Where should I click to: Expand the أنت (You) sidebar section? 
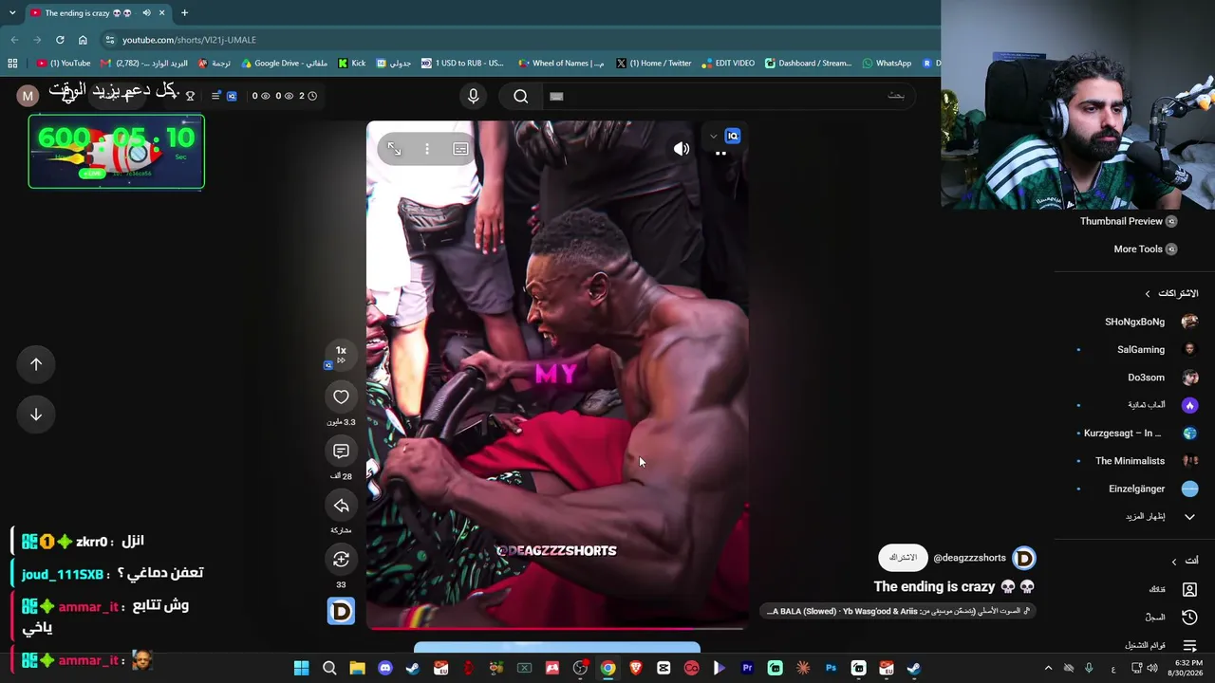(x=1185, y=561)
